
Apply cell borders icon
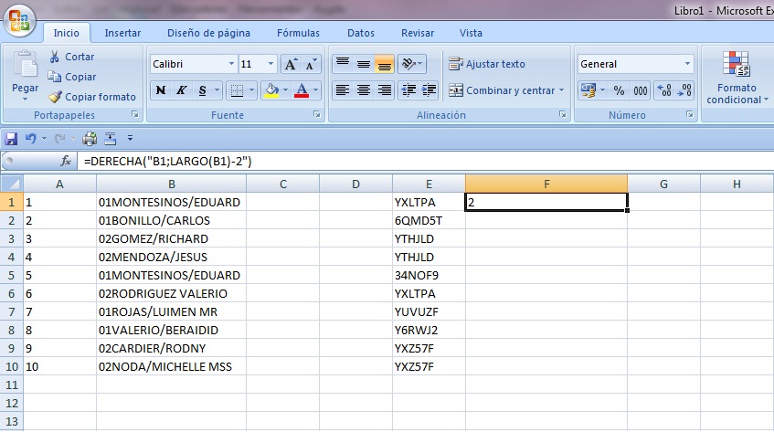(x=237, y=90)
